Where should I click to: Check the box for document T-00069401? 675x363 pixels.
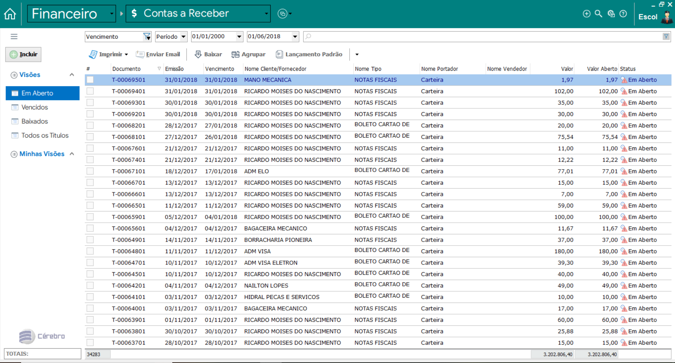90,91
